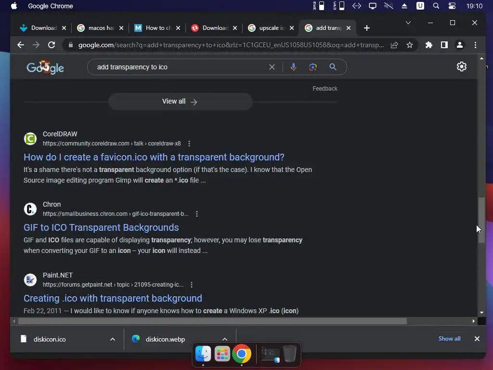Open a new tab with plus button
Image resolution: width=493 pixels, height=370 pixels.
coord(366,28)
